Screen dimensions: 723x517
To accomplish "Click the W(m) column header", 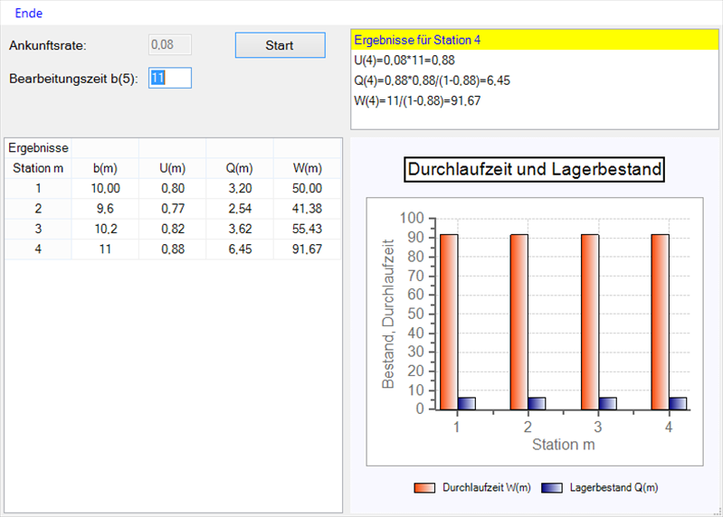I will (x=308, y=168).
